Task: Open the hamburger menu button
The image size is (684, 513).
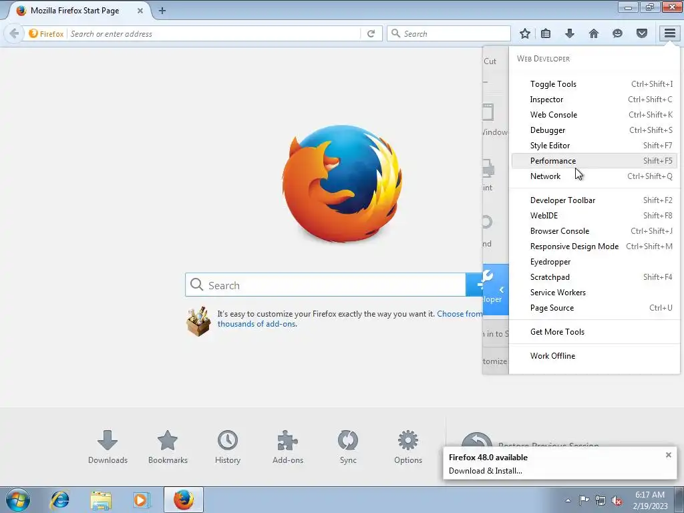Action: point(669,33)
